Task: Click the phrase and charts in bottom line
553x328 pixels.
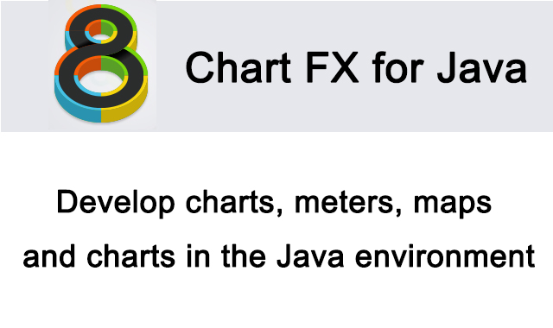Action: pyautogui.click(x=99, y=256)
